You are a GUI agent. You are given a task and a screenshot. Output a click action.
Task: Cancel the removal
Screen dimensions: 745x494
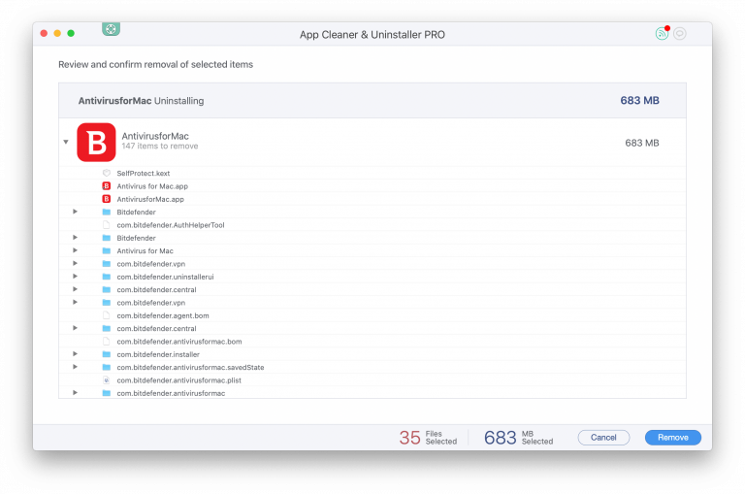tap(603, 438)
